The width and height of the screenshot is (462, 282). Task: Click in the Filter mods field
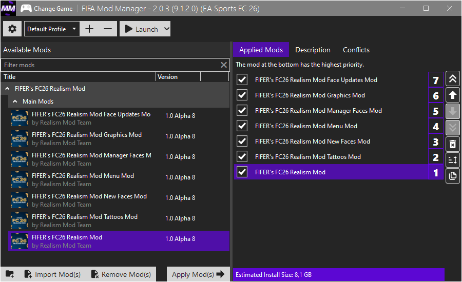tap(110, 65)
